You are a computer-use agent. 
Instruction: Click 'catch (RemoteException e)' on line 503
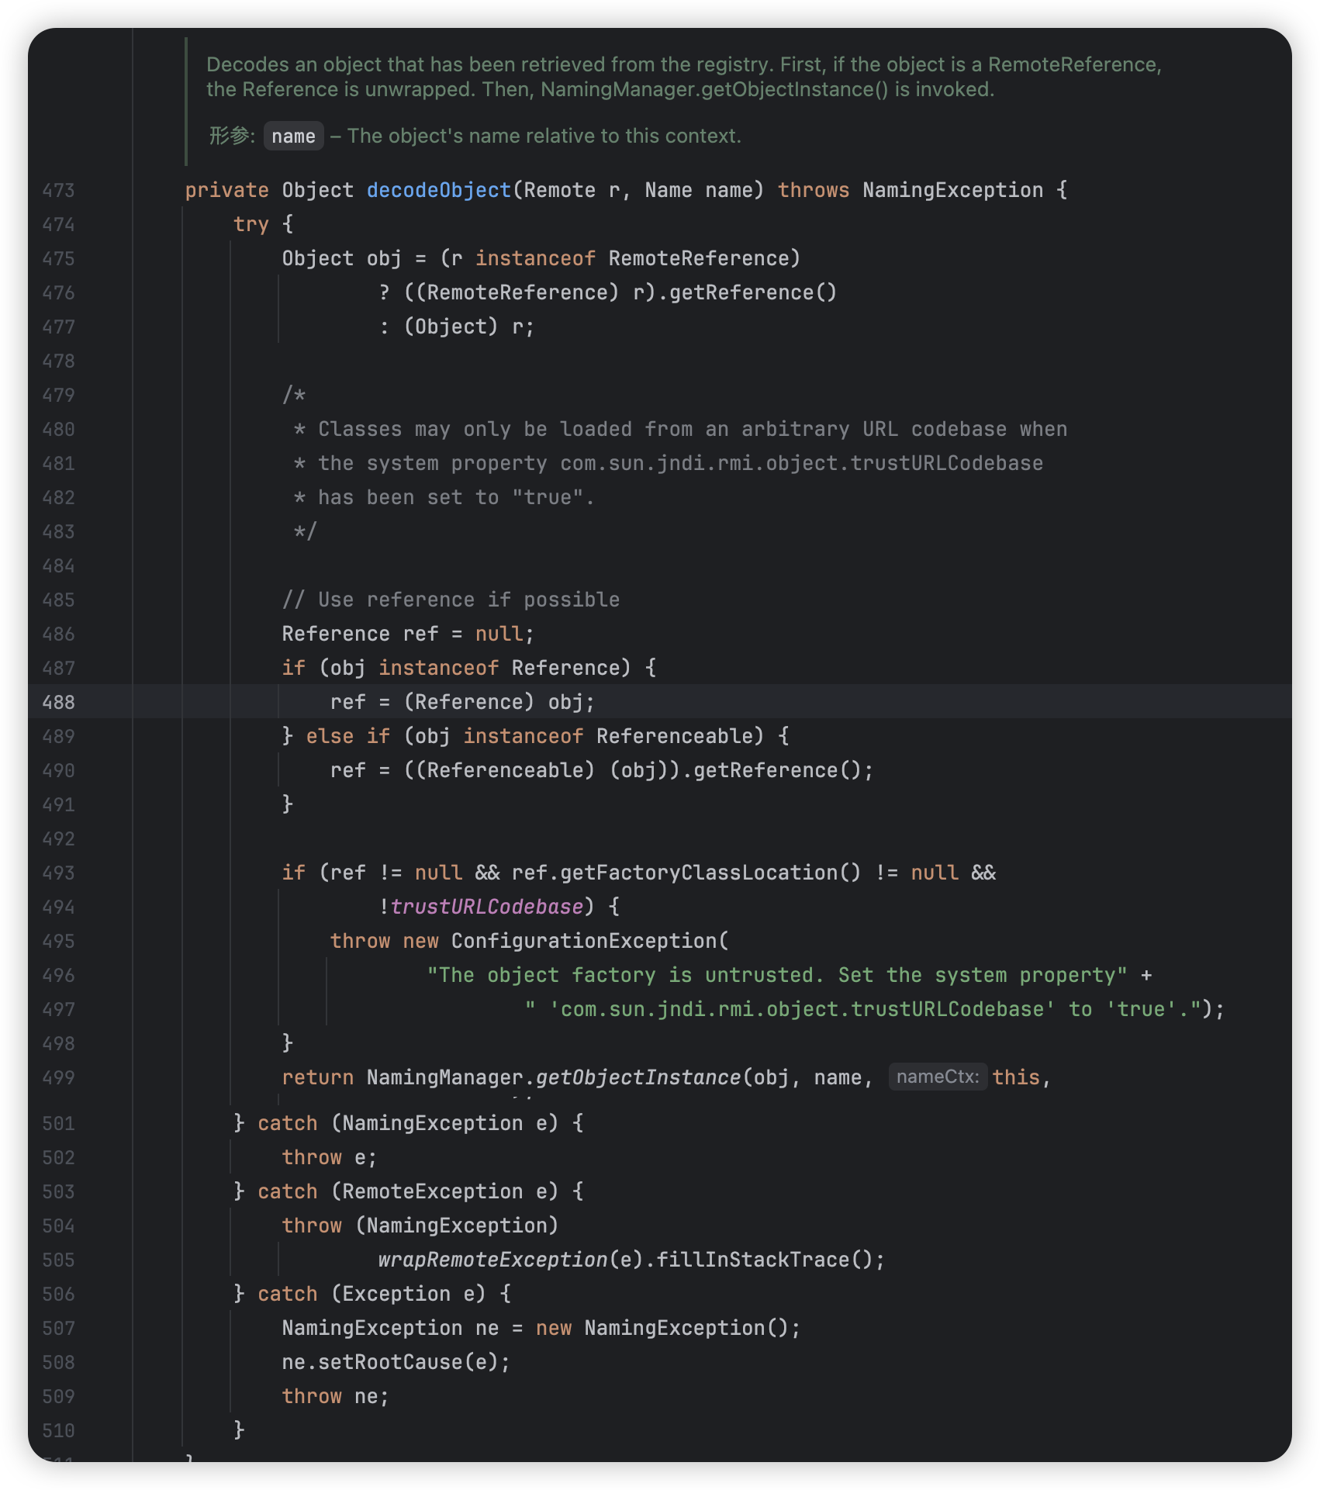coord(408,1191)
